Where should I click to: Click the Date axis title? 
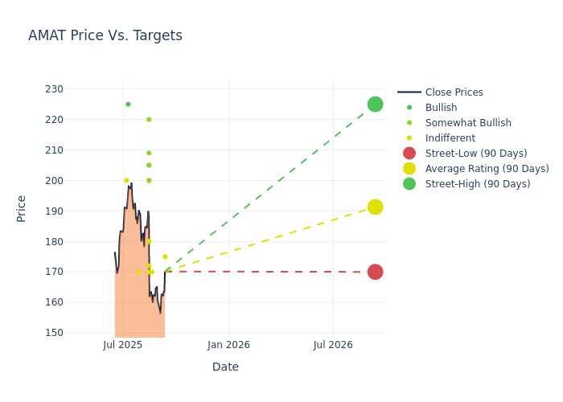[x=225, y=367]
